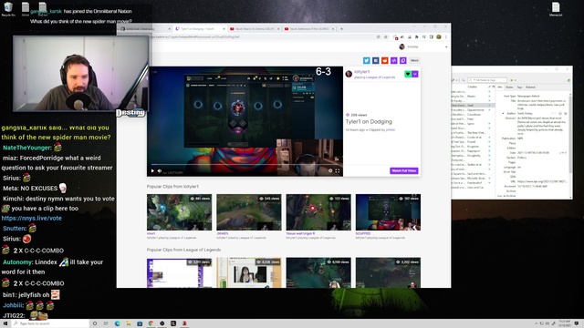
Task: Open the League of Legends game link
Action: pos(381,77)
